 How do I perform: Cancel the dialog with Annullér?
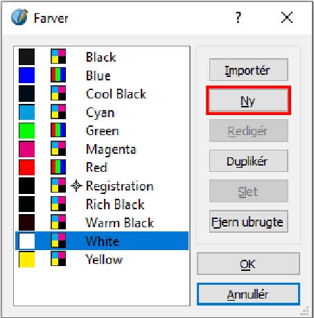coord(248,294)
